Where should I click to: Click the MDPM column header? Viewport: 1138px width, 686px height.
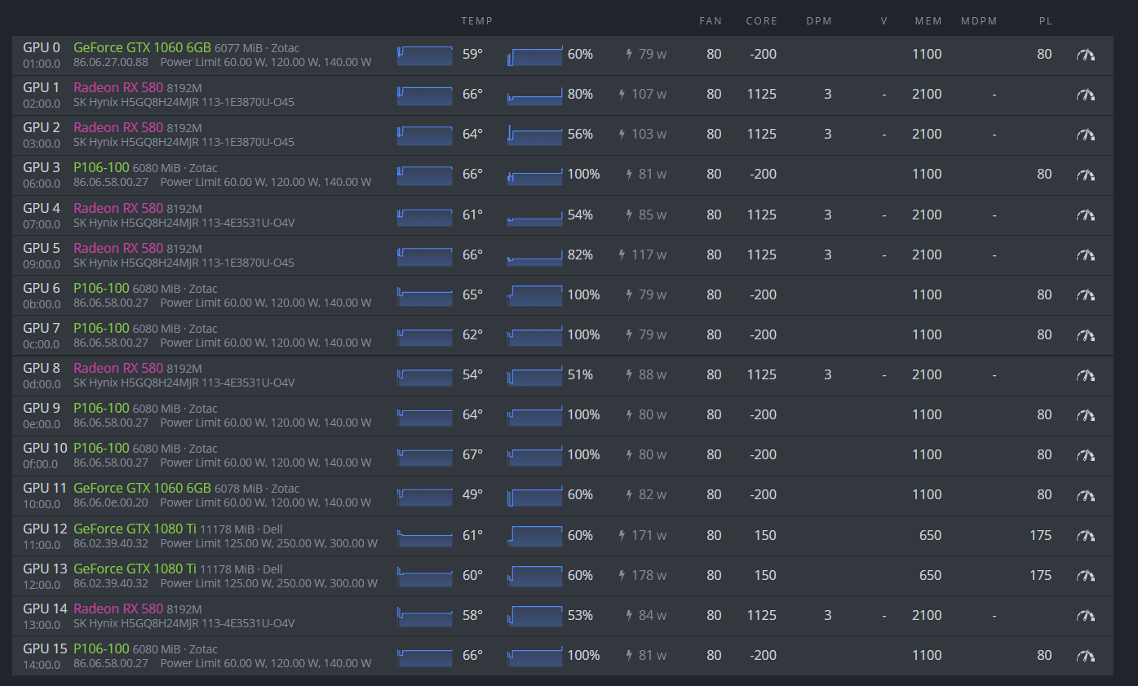pos(979,21)
